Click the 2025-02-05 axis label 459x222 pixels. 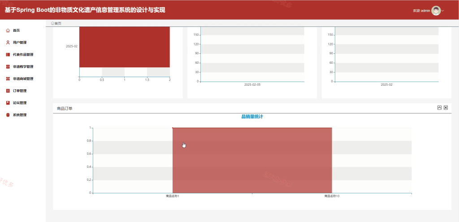point(252,85)
